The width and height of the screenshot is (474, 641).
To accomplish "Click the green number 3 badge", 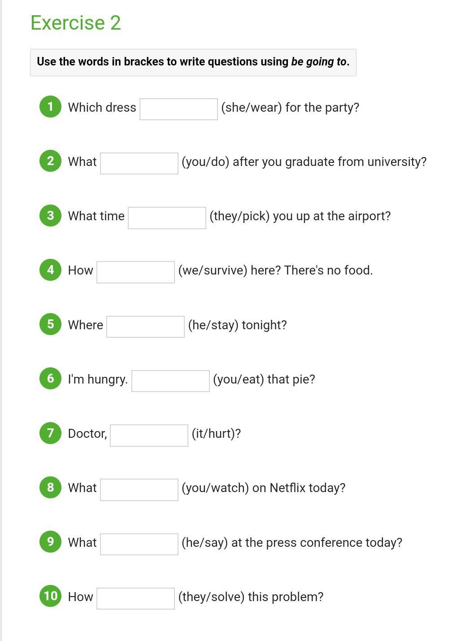I will pyautogui.click(x=50, y=215).
